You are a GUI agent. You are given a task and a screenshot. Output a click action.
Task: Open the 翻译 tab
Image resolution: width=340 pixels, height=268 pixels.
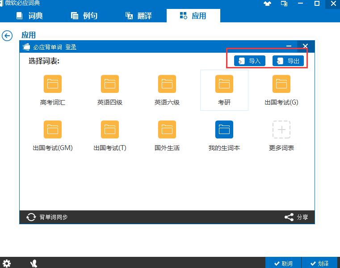point(139,16)
